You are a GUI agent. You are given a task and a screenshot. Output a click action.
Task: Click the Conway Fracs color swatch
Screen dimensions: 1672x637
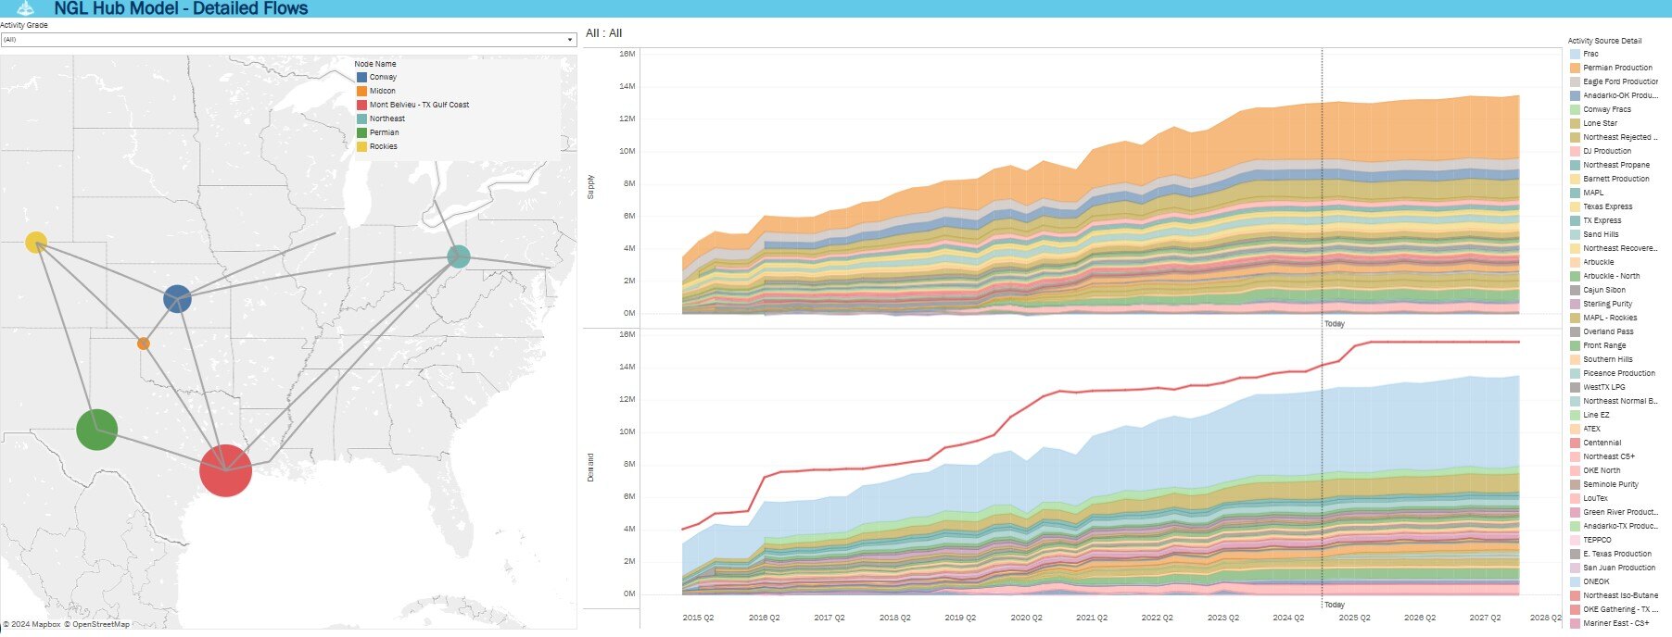(x=1575, y=109)
